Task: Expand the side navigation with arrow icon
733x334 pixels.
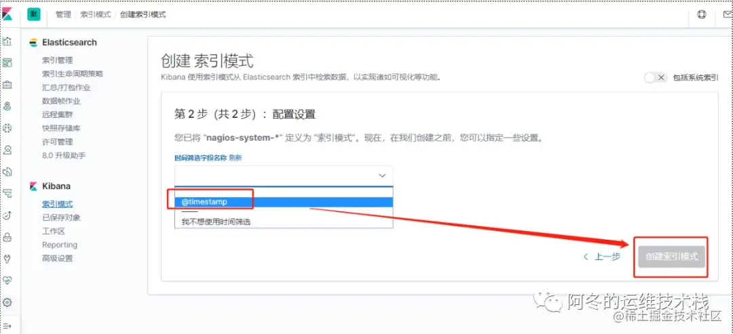Action: tap(7, 326)
